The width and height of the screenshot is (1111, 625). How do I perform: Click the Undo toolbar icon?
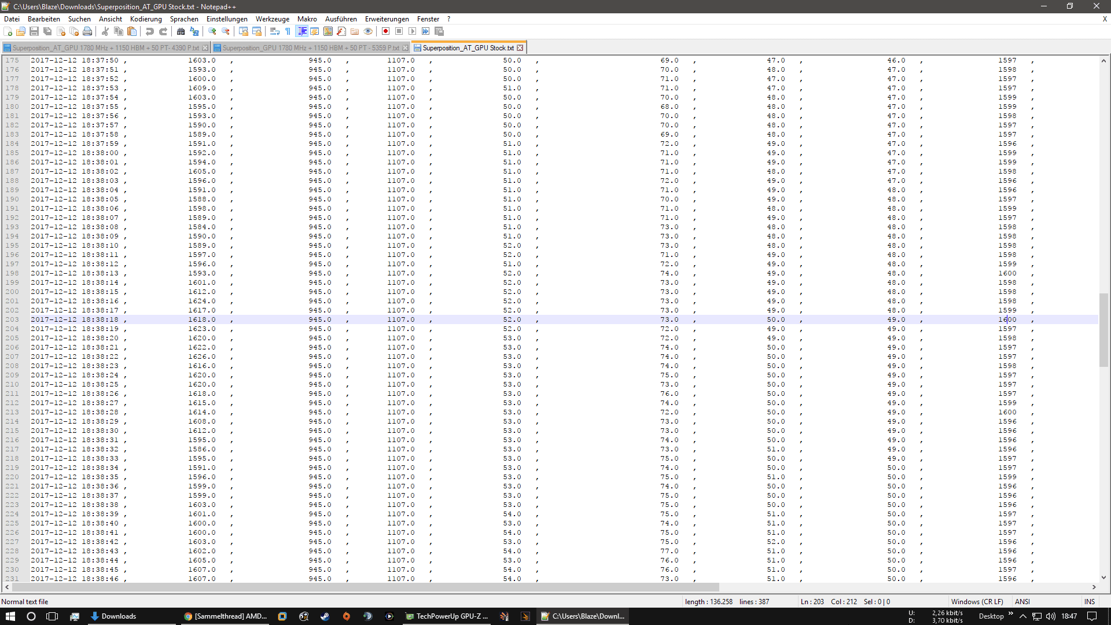(x=150, y=32)
